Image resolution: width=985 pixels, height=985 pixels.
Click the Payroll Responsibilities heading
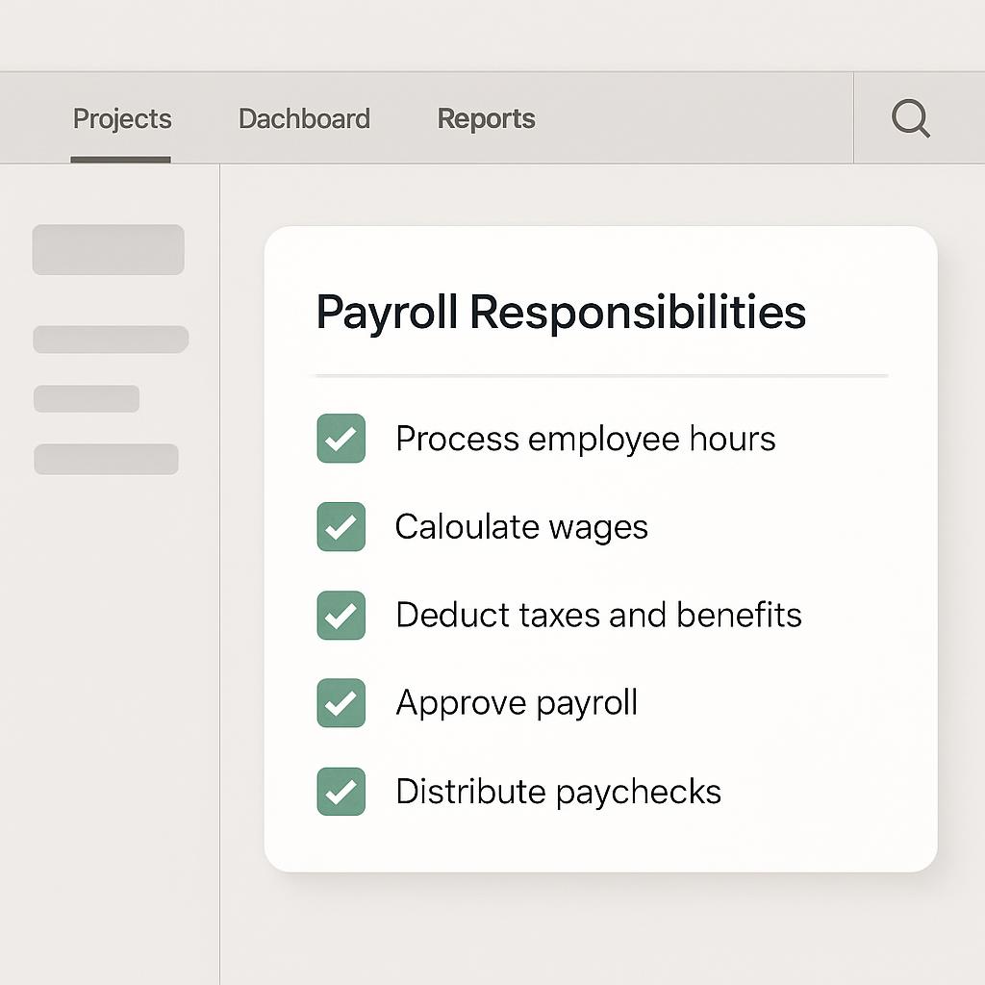(561, 314)
